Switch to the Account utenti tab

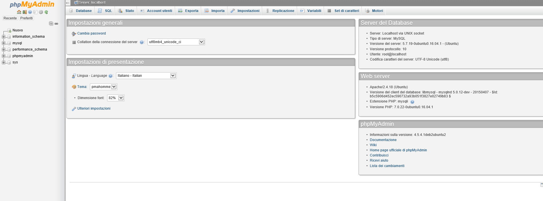pyautogui.click(x=156, y=11)
